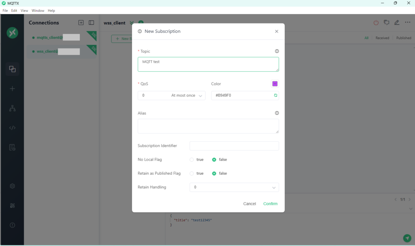This screenshot has width=415, height=246.
Task: Click the purple color swatch
Action: click(275, 84)
